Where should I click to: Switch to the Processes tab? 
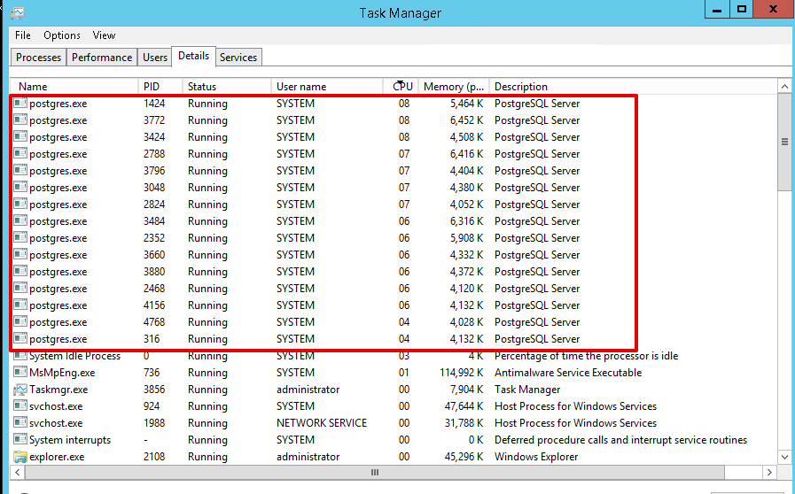(39, 58)
